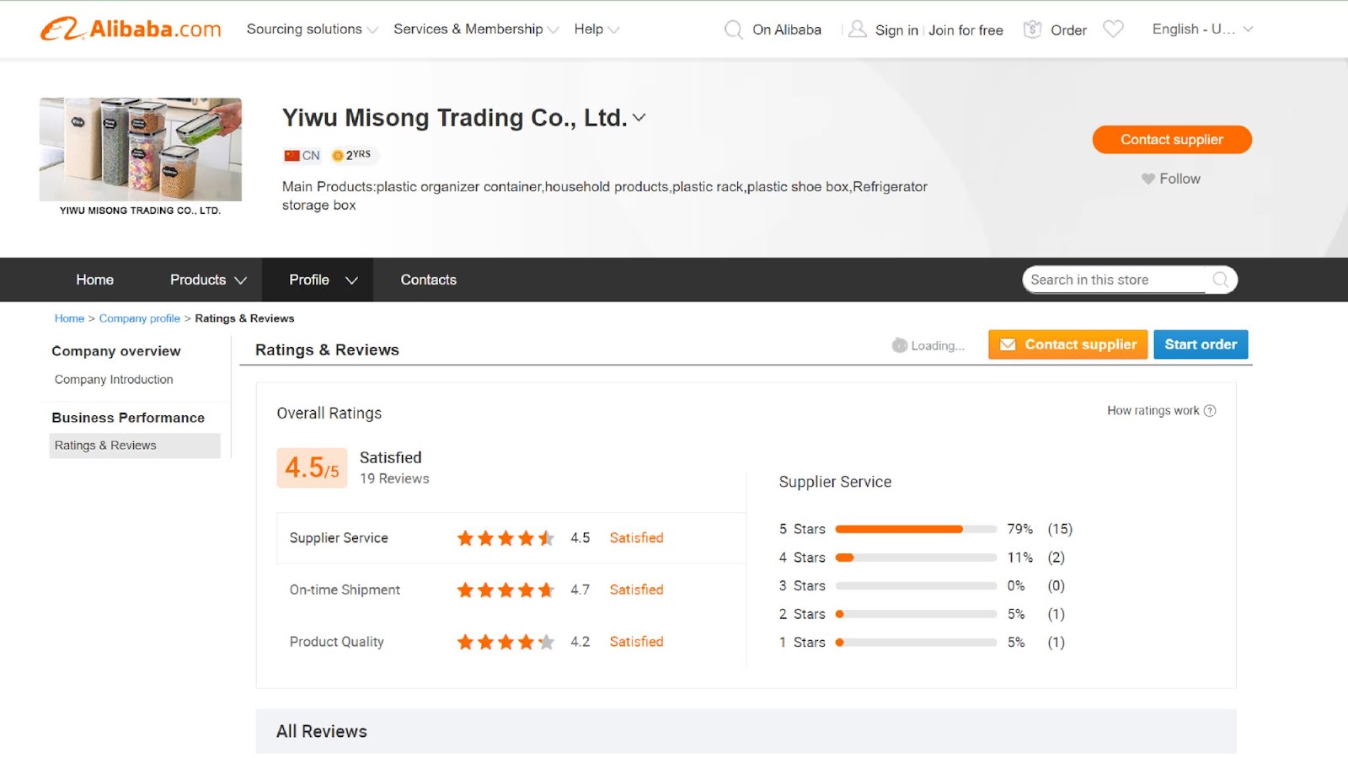Image resolution: width=1348 pixels, height=758 pixels.
Task: Click the 2 Stars rating bar
Action: click(x=916, y=614)
